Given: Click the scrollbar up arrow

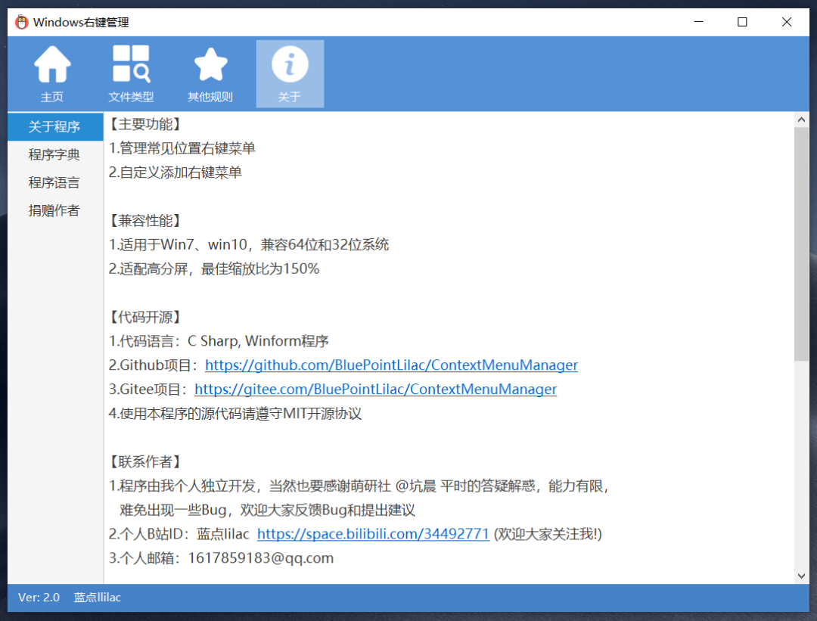Looking at the screenshot, I should (x=801, y=120).
